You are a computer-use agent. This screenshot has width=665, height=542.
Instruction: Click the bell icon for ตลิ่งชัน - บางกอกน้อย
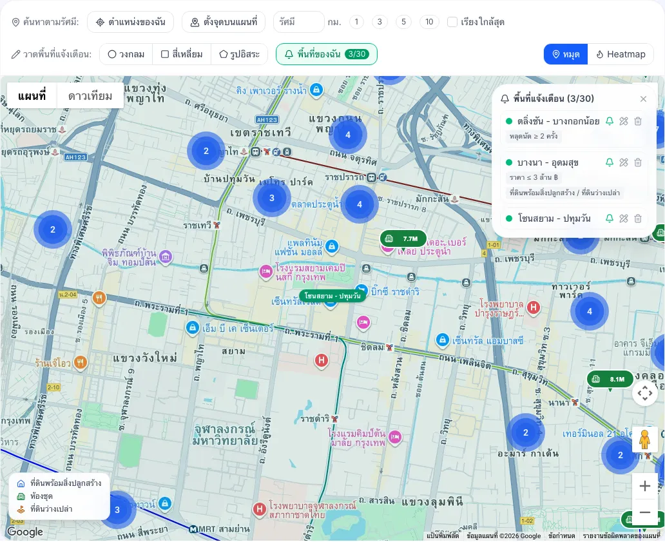click(610, 121)
